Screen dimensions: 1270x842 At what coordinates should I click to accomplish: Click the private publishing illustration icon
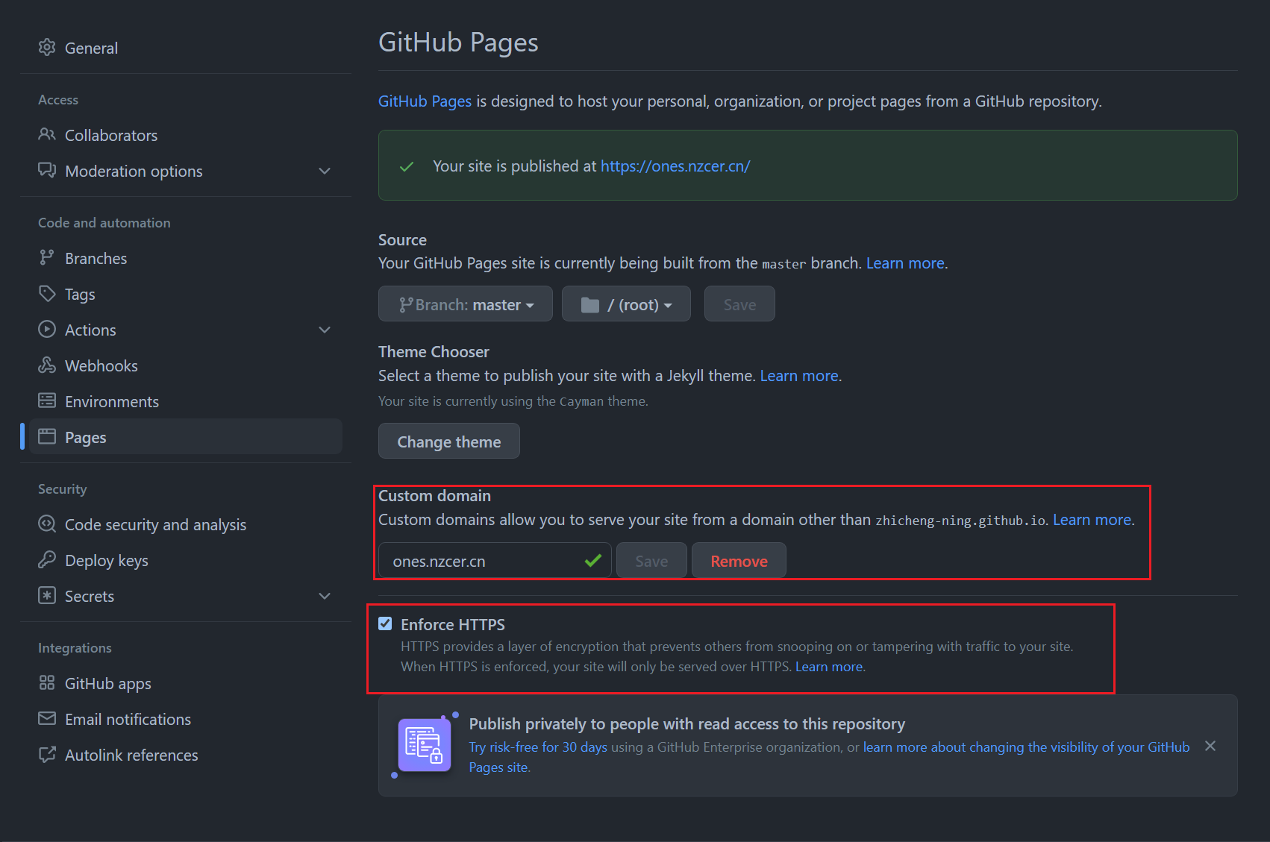pyautogui.click(x=425, y=744)
